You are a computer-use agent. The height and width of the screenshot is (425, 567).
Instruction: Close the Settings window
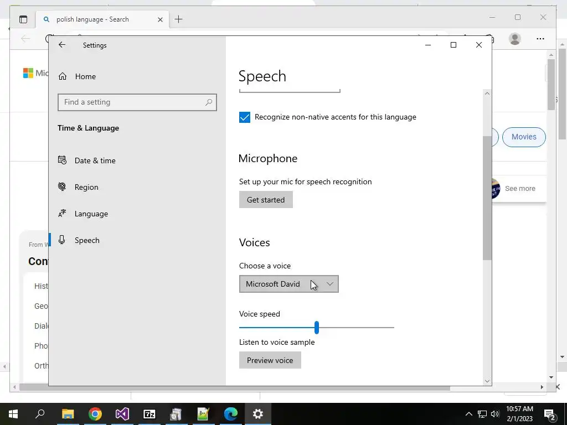coord(479,45)
